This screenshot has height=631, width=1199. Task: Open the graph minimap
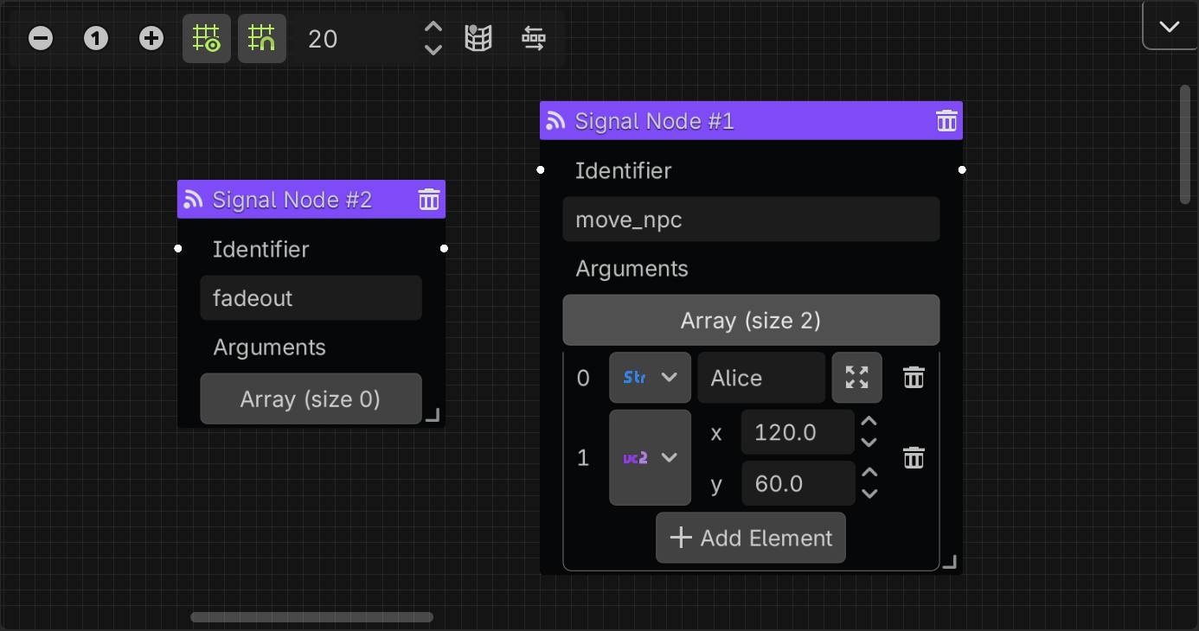pos(478,38)
